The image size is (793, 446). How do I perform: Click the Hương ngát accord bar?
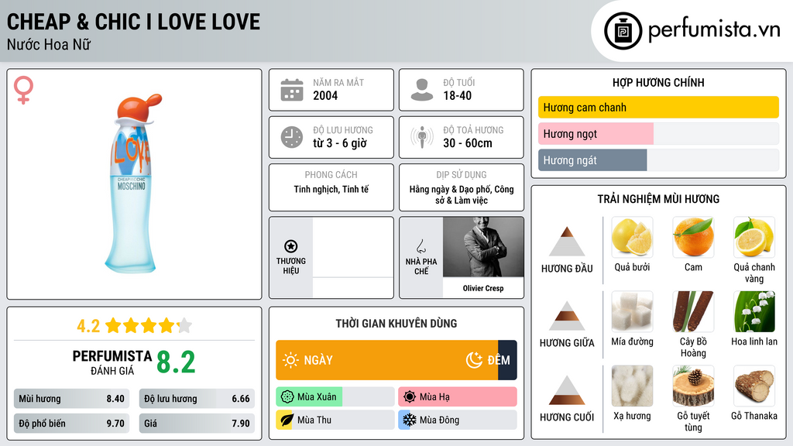(x=658, y=160)
